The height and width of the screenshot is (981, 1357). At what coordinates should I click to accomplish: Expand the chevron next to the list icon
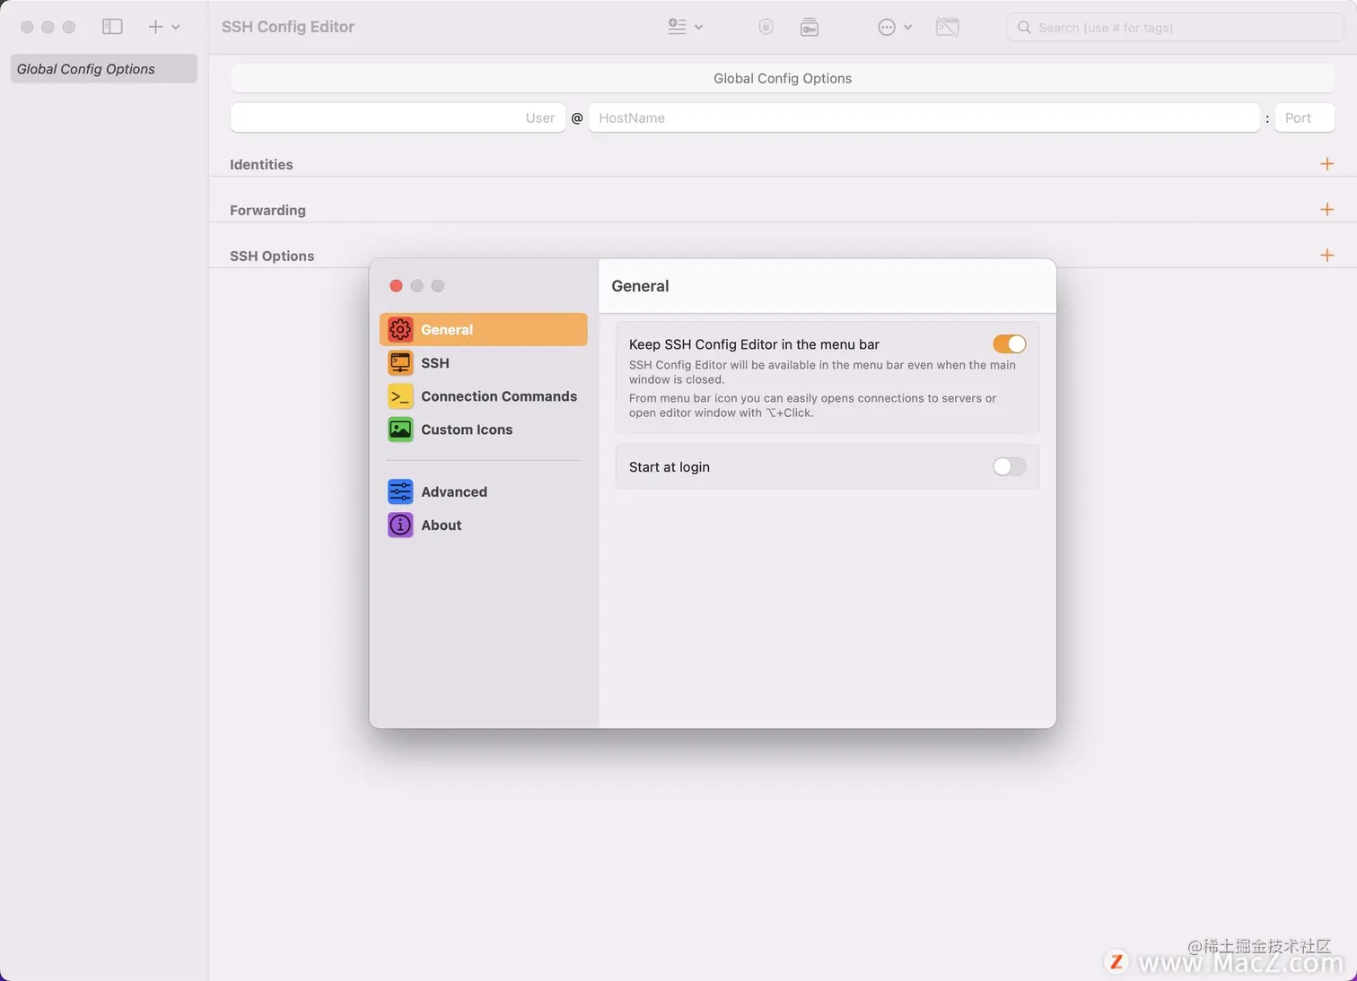(x=699, y=27)
